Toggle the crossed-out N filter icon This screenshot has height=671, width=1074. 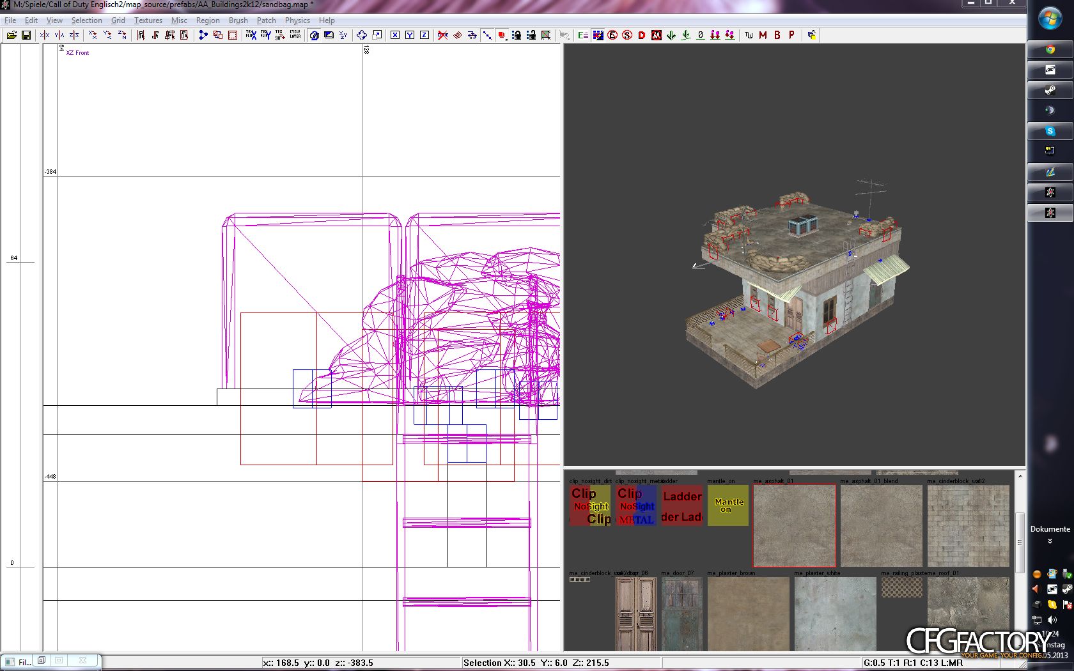tap(657, 35)
